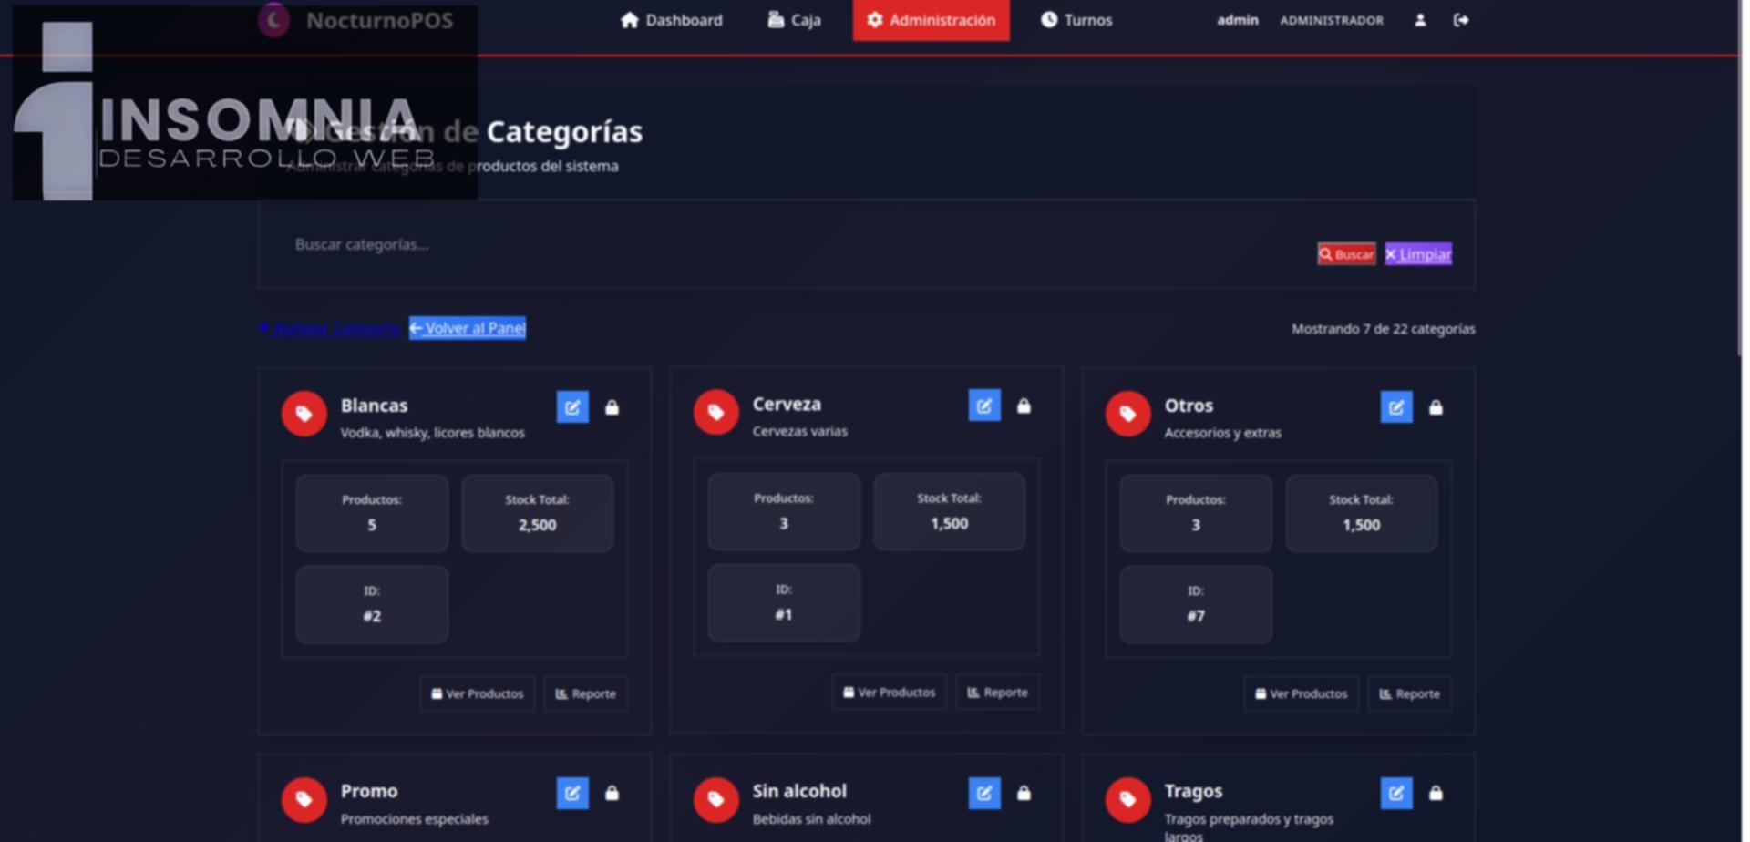
Task: Click the edit icon on Cerveza card
Action: point(984,406)
